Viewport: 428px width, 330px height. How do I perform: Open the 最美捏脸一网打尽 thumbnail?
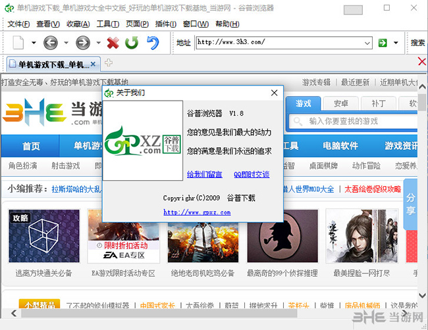pos(362,236)
